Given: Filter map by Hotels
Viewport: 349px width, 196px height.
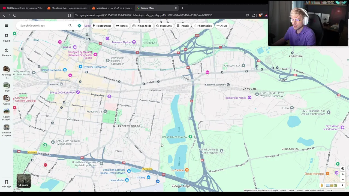Looking at the screenshot, I should 122,26.
